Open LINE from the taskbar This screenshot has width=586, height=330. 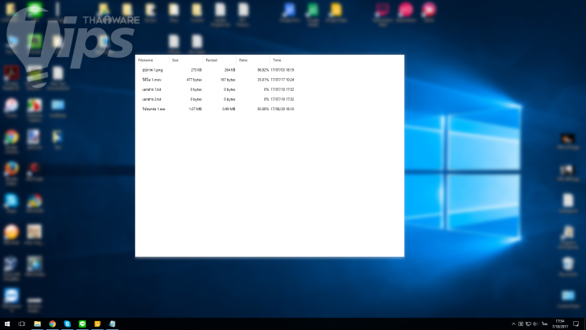pos(82,324)
